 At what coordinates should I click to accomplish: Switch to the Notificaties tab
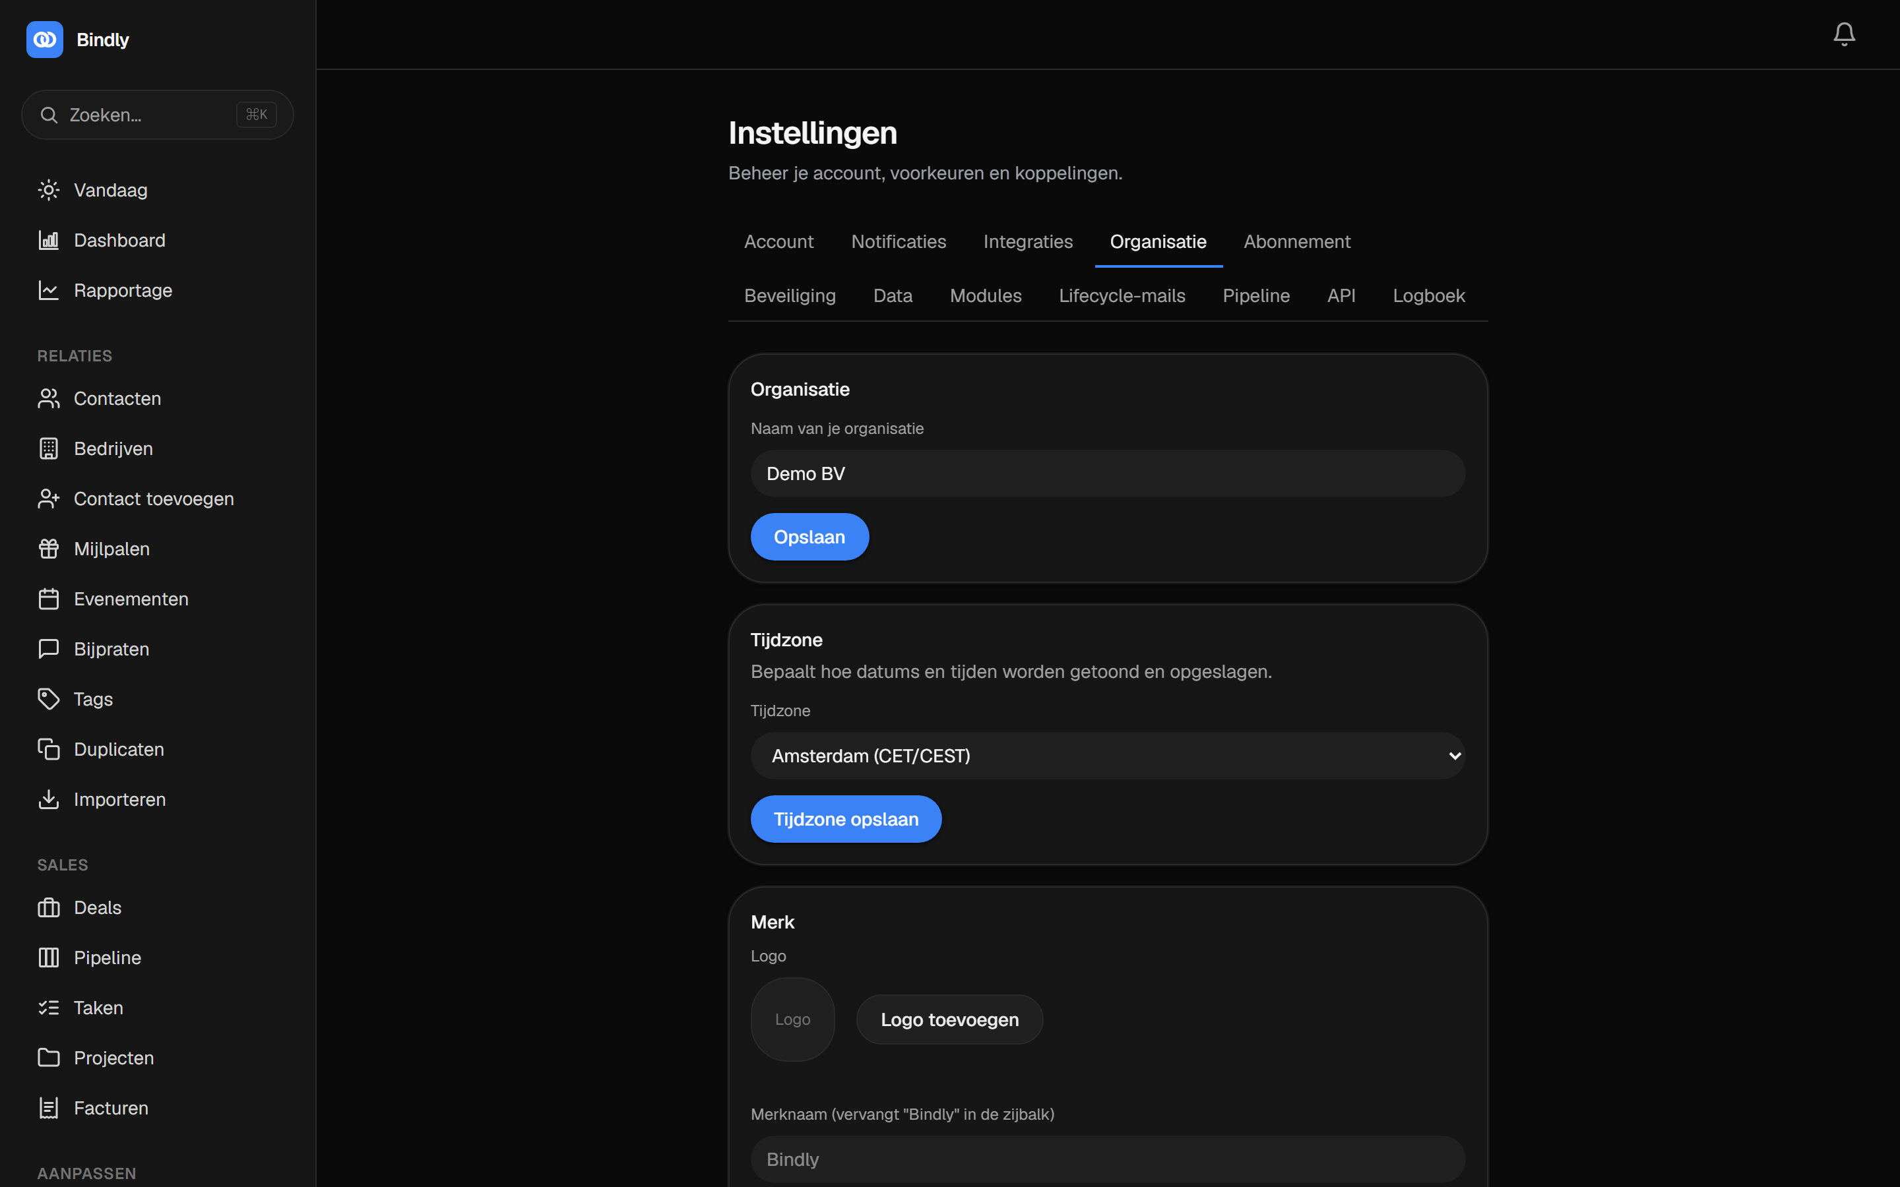click(898, 242)
